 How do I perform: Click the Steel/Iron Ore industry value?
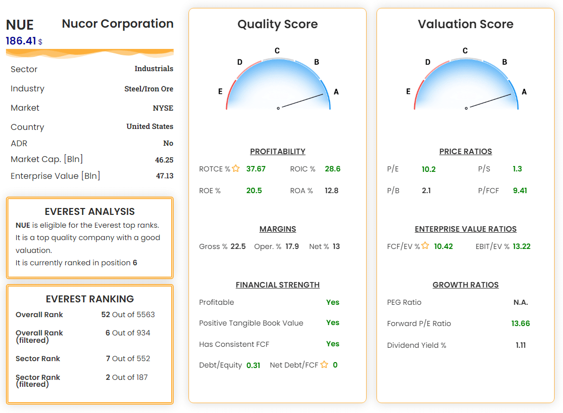[148, 88]
